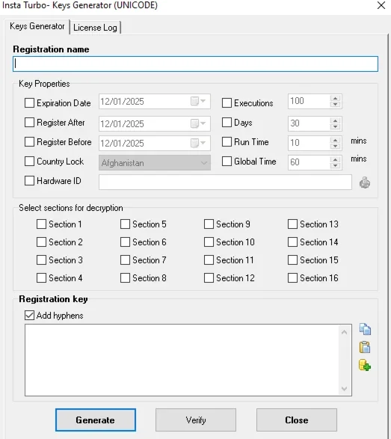
Task: Increase Executions value with up arrow
Action: tap(335, 98)
